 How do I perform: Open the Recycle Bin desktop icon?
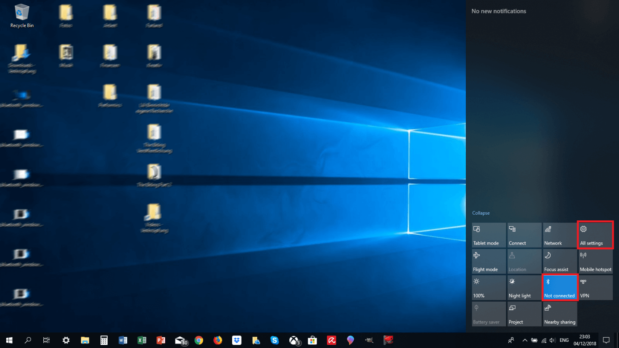[22, 16]
